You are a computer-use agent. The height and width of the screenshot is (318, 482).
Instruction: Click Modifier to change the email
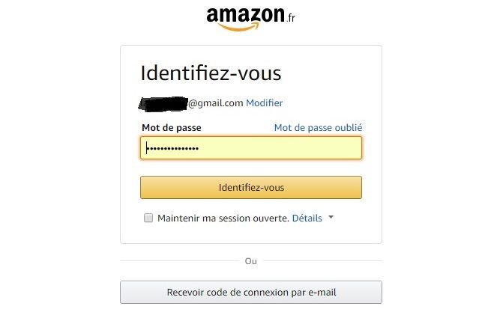pyautogui.click(x=265, y=103)
